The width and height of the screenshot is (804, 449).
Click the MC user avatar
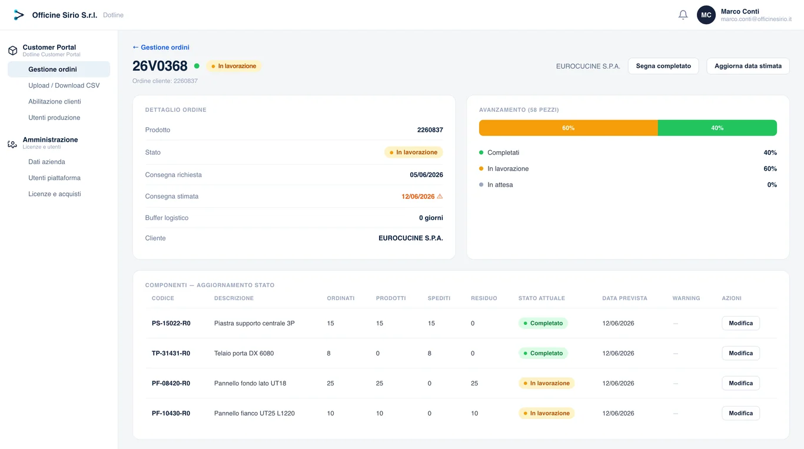706,15
